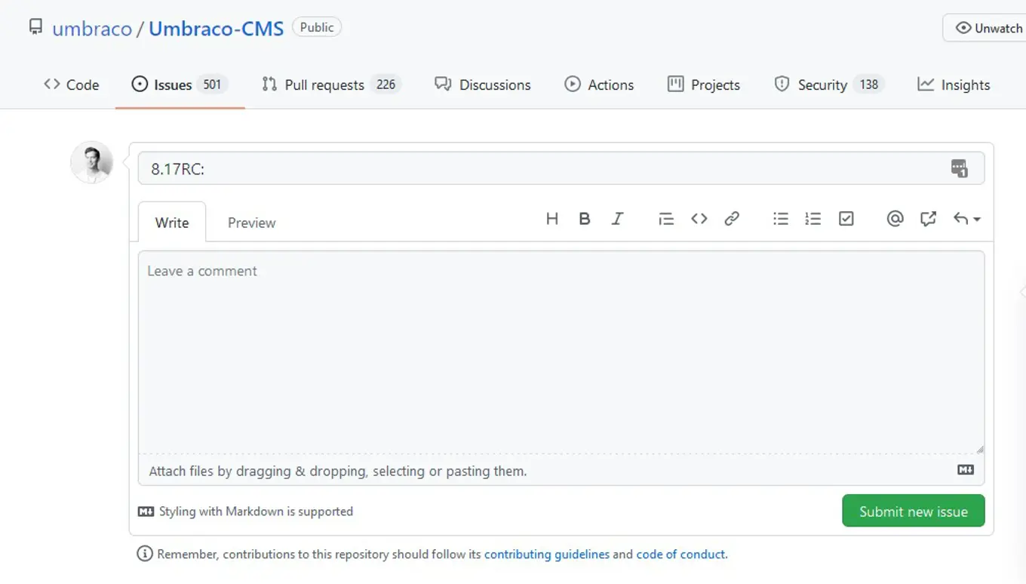1026x584 pixels.
Task: Click the heading formatting icon
Action: pyautogui.click(x=551, y=219)
